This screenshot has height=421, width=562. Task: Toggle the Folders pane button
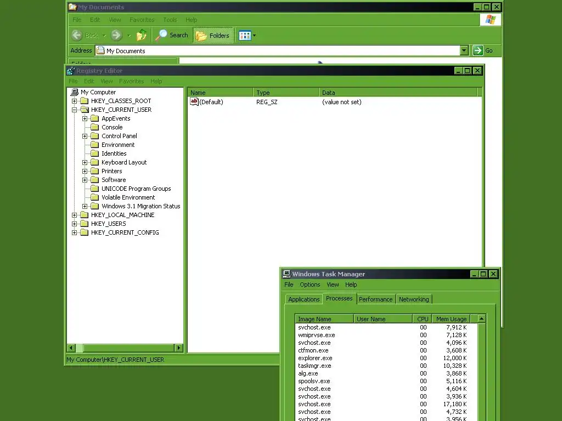(x=213, y=36)
